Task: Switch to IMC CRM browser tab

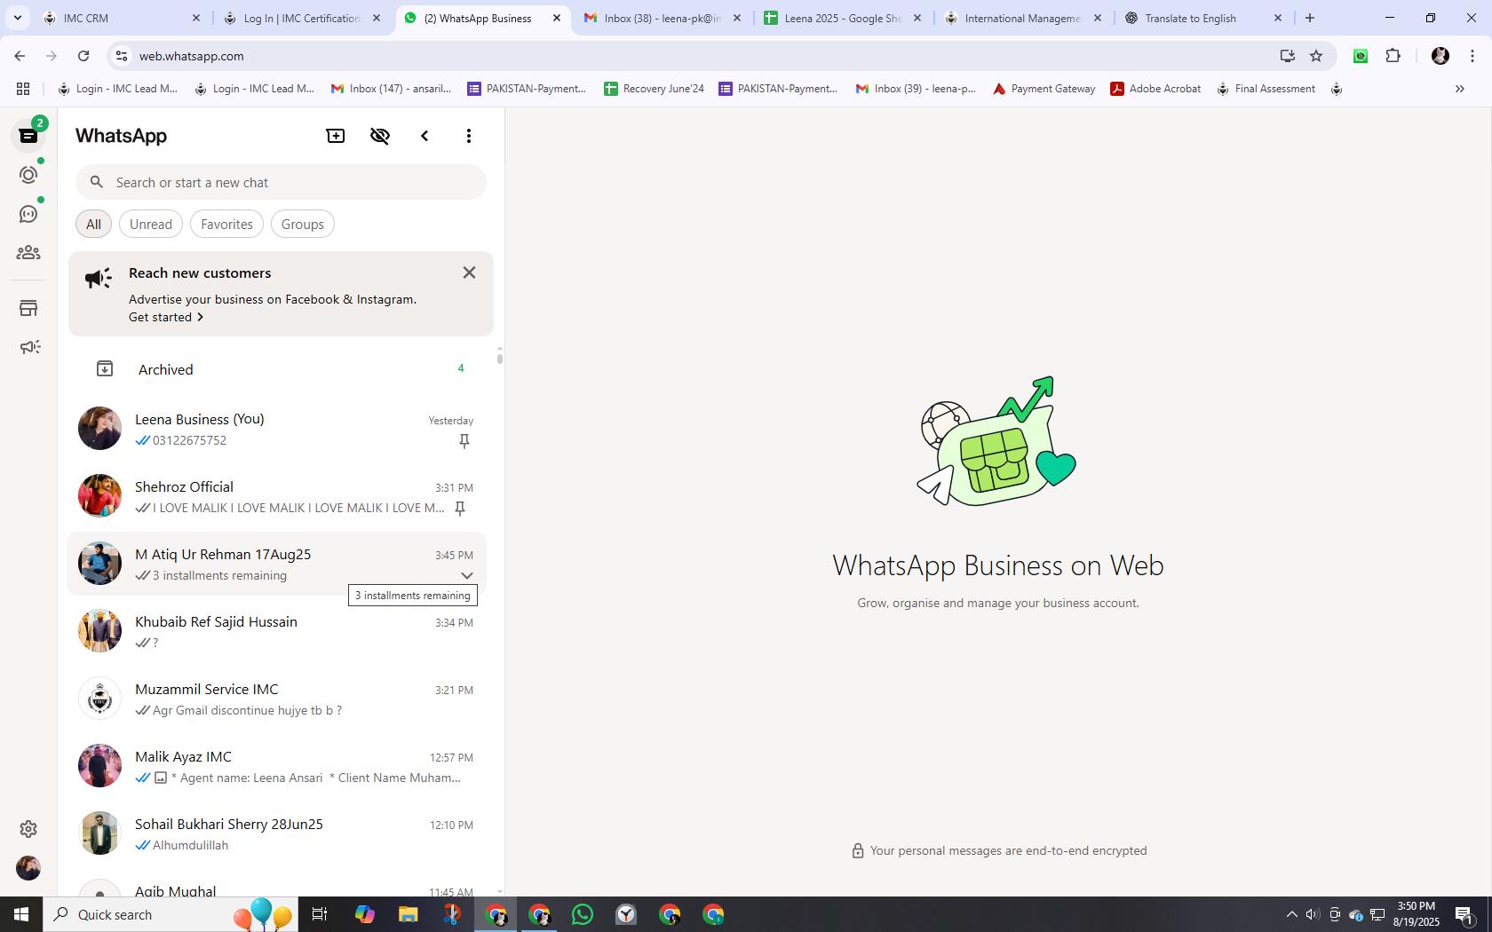Action: click(122, 18)
